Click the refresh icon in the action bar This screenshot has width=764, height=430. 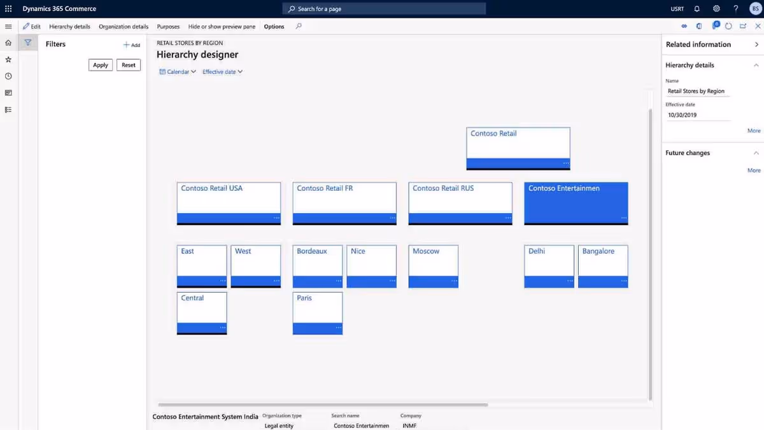[x=728, y=26]
